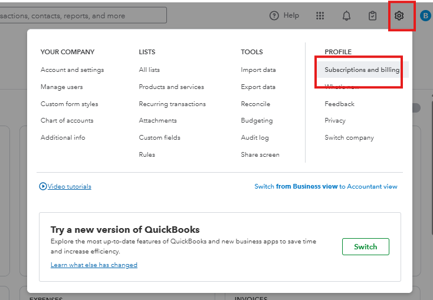Click the clipboard tasks icon
Screen dimensions: 433x300
click(372, 16)
